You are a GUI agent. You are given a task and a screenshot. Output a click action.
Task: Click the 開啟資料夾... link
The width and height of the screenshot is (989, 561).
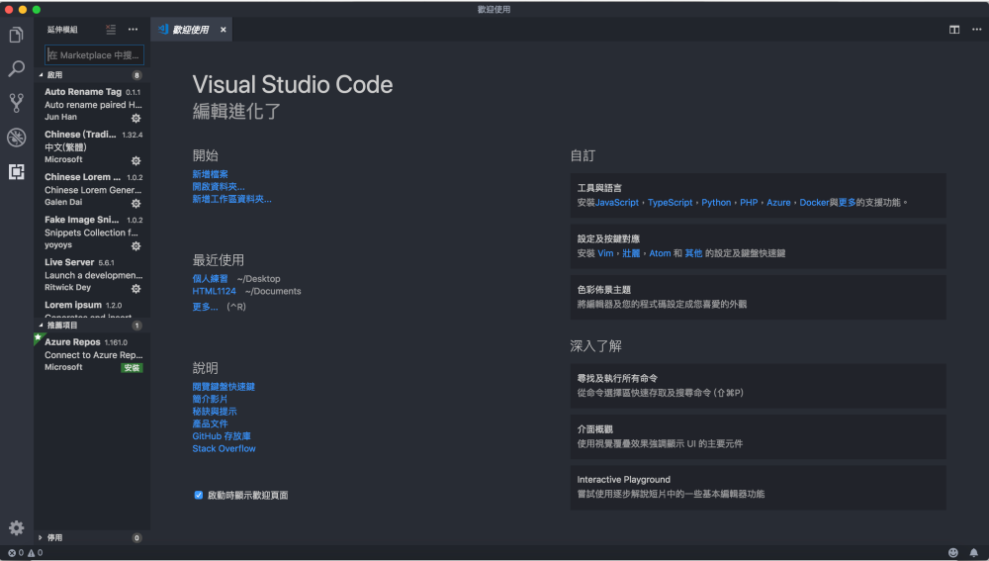[219, 187]
